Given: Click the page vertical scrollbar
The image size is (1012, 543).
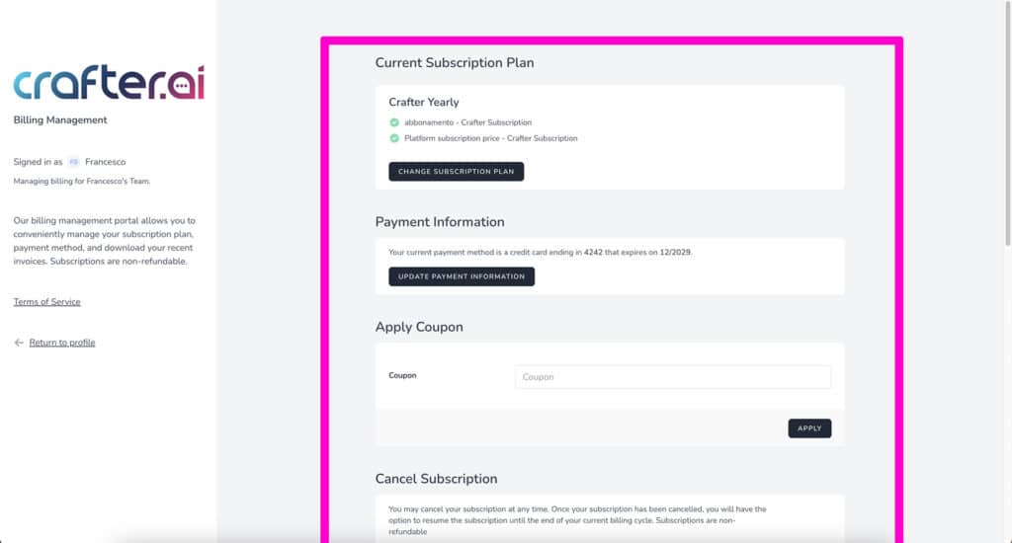Looking at the screenshot, I should tap(1007, 122).
